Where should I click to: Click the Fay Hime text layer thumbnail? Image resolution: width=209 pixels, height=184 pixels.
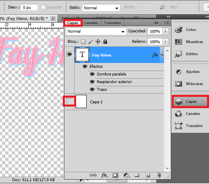[82, 54]
